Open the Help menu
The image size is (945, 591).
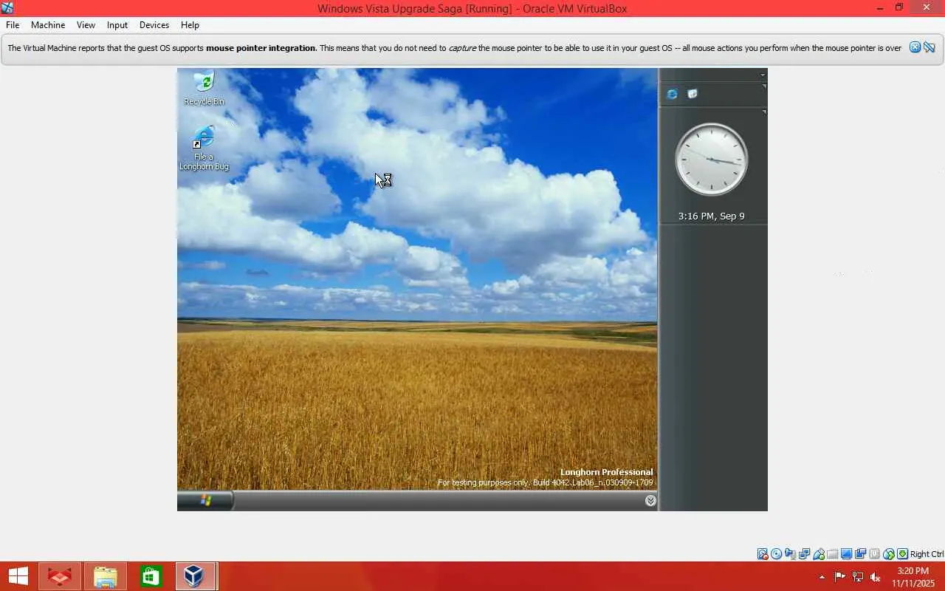(190, 25)
